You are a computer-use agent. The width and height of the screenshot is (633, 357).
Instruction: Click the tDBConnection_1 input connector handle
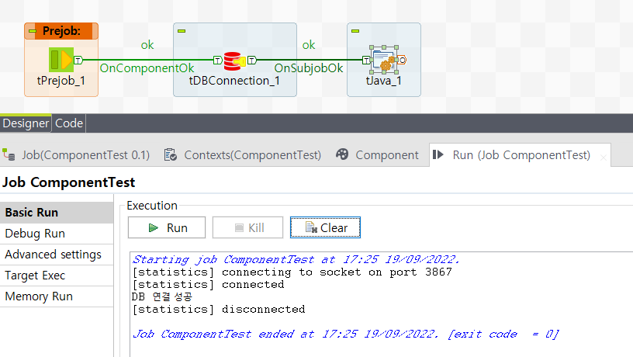pos(217,61)
